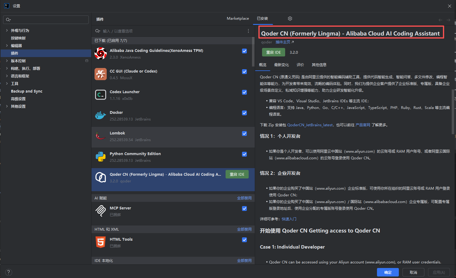The height and width of the screenshot is (278, 456).
Task: Disable the MCP Server plugin checkbox
Action: (x=244, y=208)
